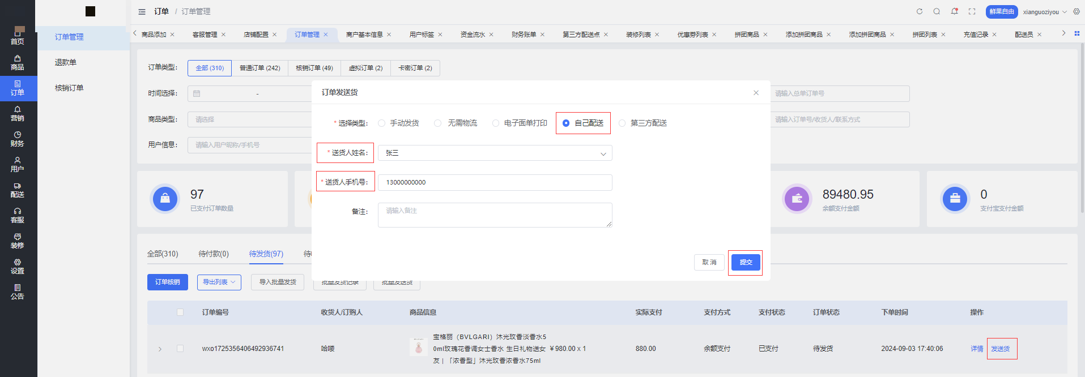Toggle fullscreen icon in header
Image resolution: width=1085 pixels, height=377 pixels.
[972, 11]
